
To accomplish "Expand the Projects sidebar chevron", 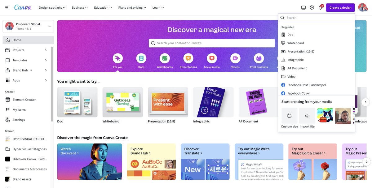I will coord(46,50).
